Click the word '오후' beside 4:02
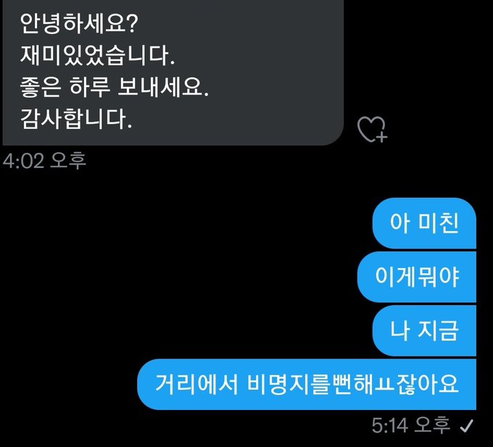 pyautogui.click(x=68, y=161)
